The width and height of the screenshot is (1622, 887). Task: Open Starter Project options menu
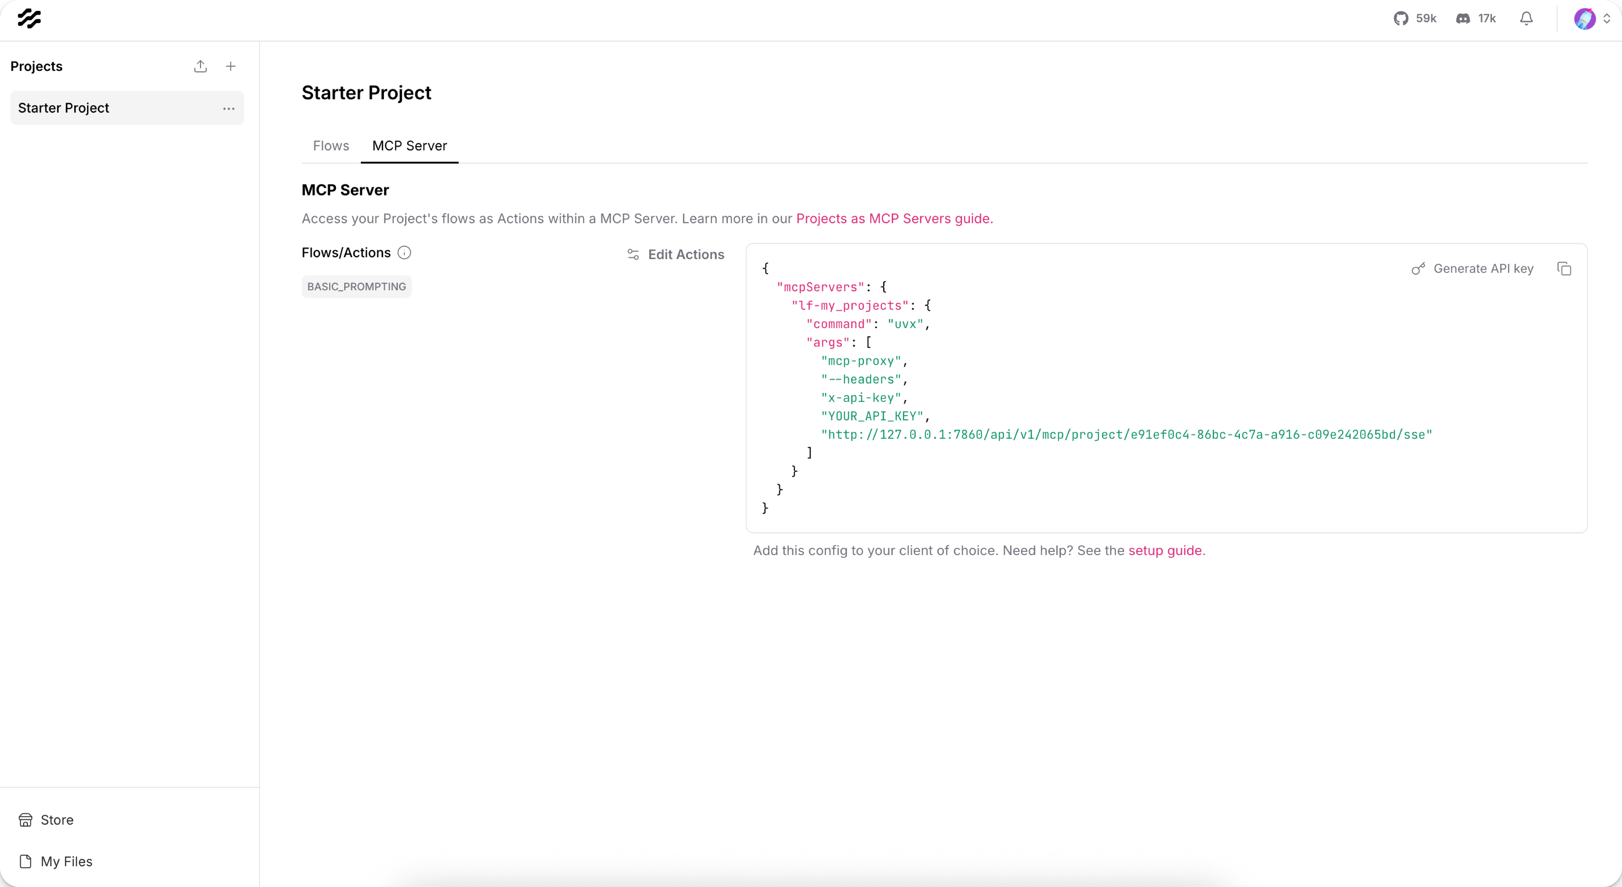point(229,108)
